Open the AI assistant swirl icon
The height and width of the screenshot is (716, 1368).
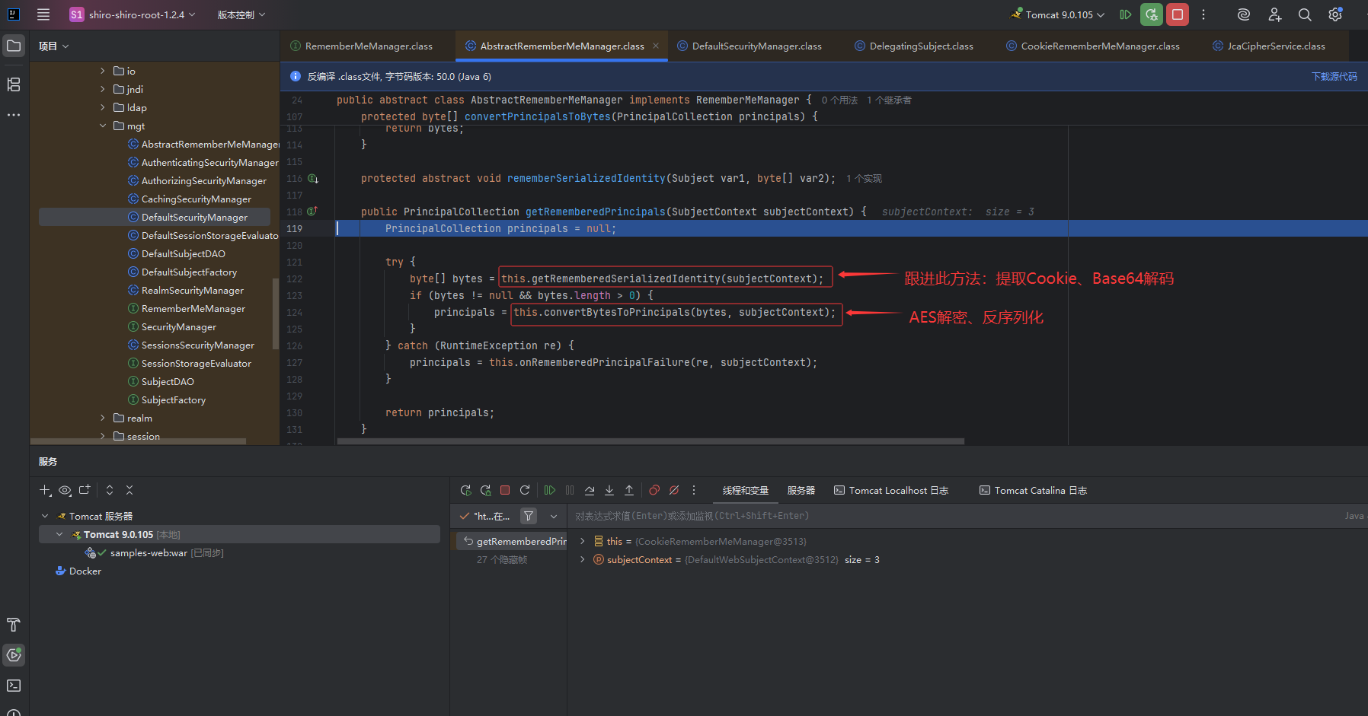point(1244,14)
